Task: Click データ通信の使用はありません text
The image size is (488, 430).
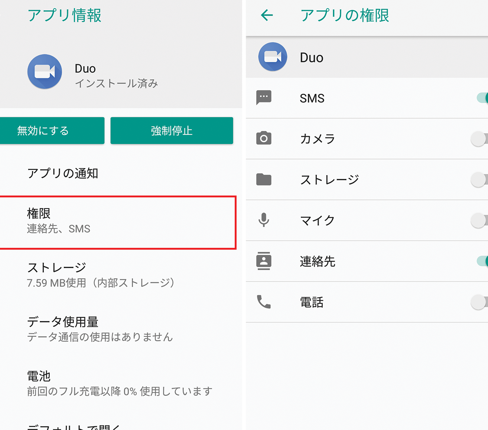Action: (x=100, y=337)
